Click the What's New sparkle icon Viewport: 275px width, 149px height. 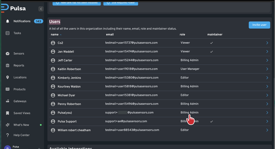[8, 125]
